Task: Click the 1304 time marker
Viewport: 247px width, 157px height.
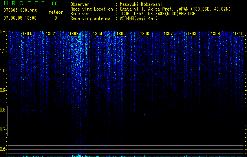Action: pos(97,34)
